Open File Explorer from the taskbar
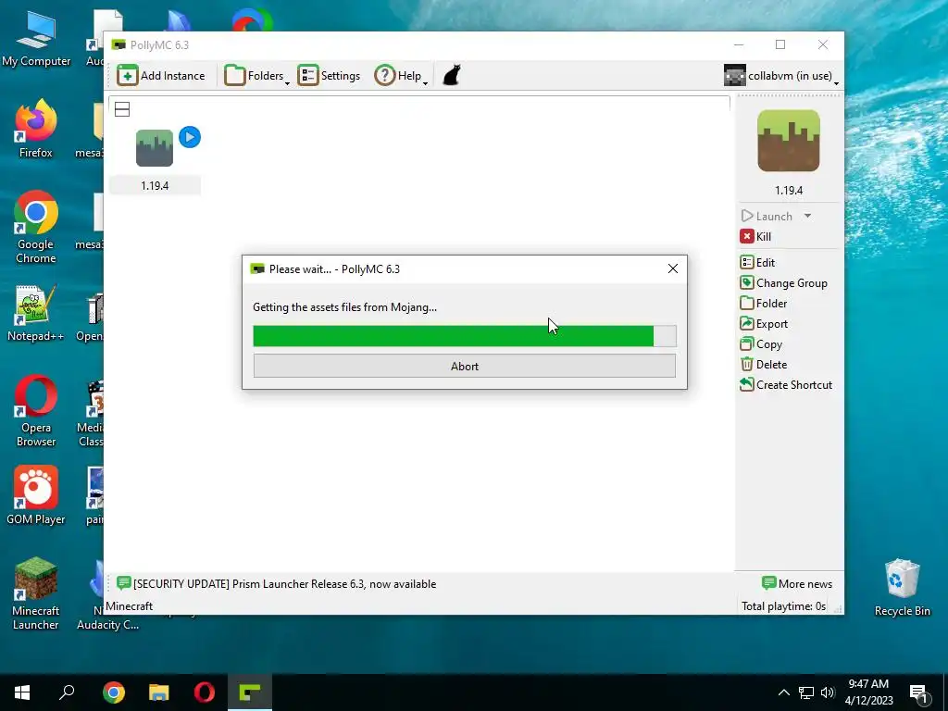Viewport: 948px width, 711px height. pos(159,692)
